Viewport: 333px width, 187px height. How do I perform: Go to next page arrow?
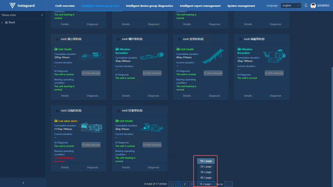[x=192, y=184]
